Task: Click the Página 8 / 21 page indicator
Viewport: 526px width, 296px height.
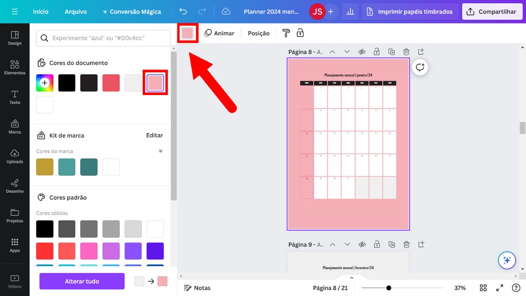Action: point(330,288)
